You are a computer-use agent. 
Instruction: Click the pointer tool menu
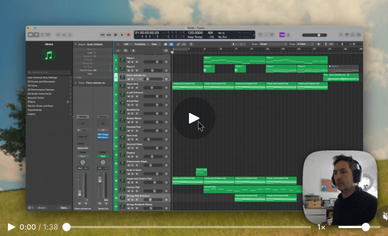234,44
